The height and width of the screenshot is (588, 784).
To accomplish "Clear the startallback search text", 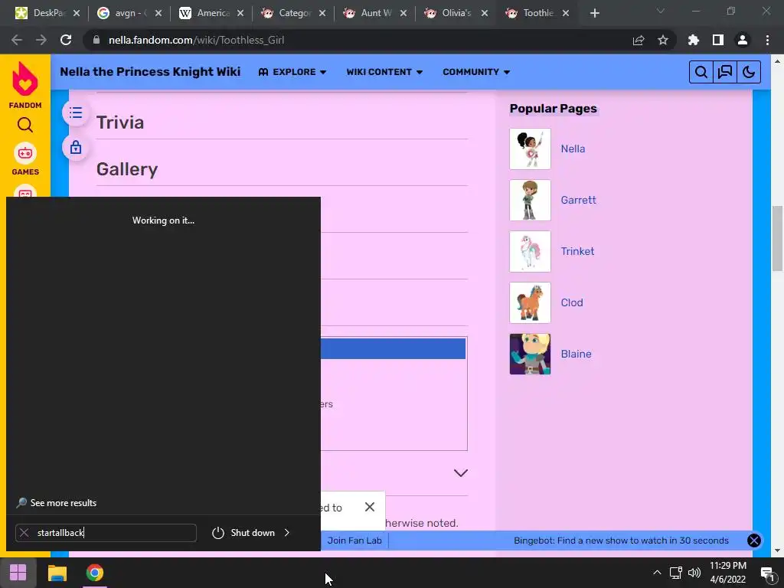I will 24,533.
